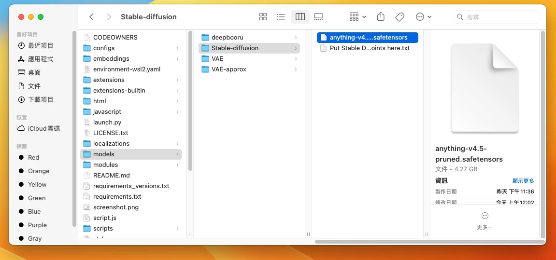556x260 pixels.
Task: Expand the extensions folder chevron
Action: click(177, 80)
